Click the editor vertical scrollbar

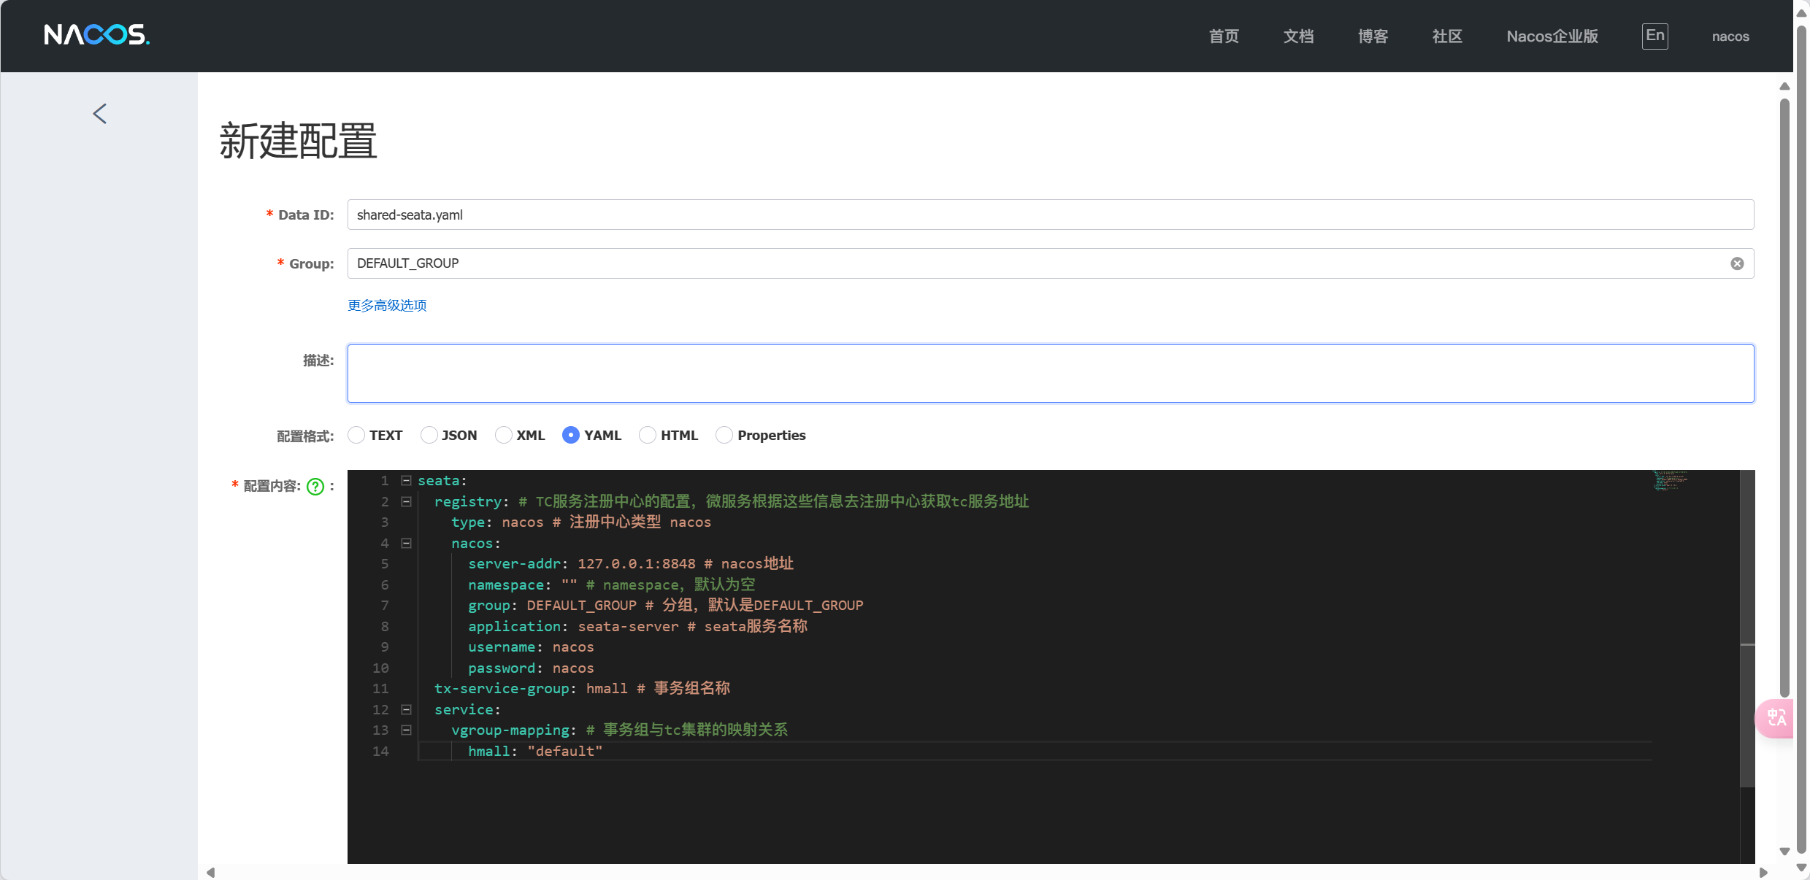point(1747,628)
